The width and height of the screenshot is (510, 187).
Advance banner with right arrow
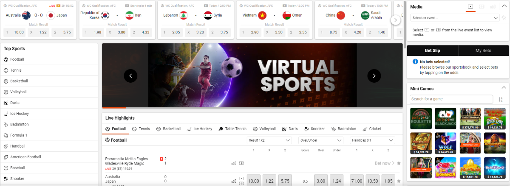click(374, 76)
